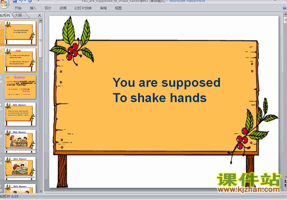The height and width of the screenshot is (200, 287).
Task: Open the Undo history dropdown arrow
Action: click(25, 1)
